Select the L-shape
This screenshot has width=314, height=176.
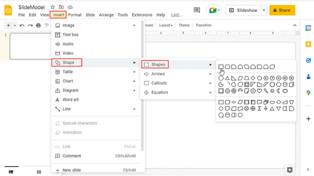pos(260,84)
